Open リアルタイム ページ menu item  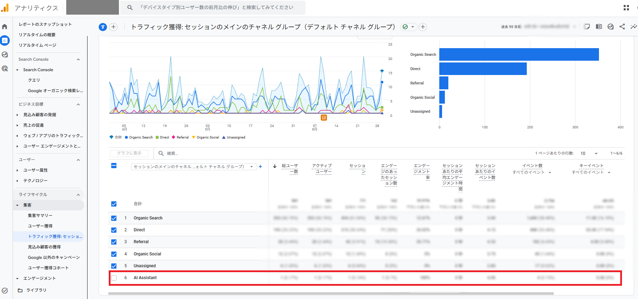(x=37, y=45)
